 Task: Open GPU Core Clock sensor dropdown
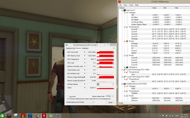pyautogui.click(x=85, y=52)
